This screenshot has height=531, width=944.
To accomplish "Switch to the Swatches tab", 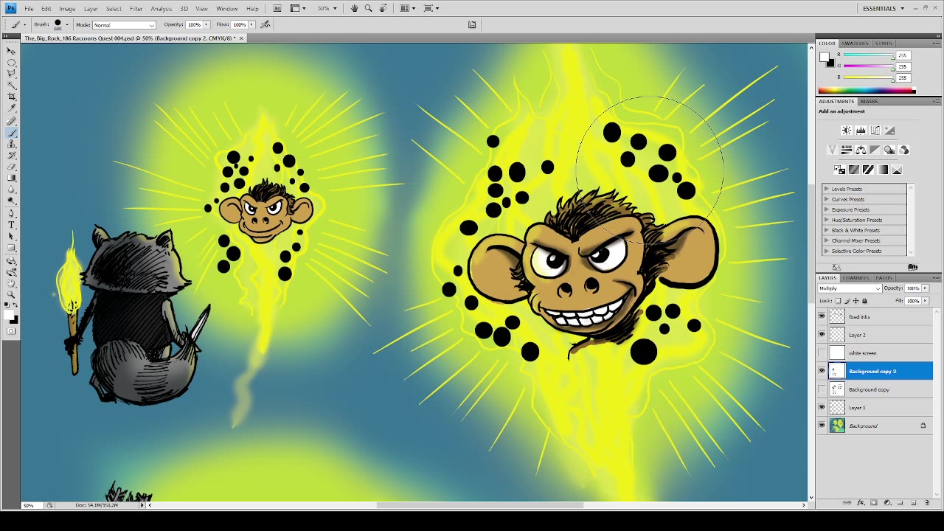I will 855,44.
